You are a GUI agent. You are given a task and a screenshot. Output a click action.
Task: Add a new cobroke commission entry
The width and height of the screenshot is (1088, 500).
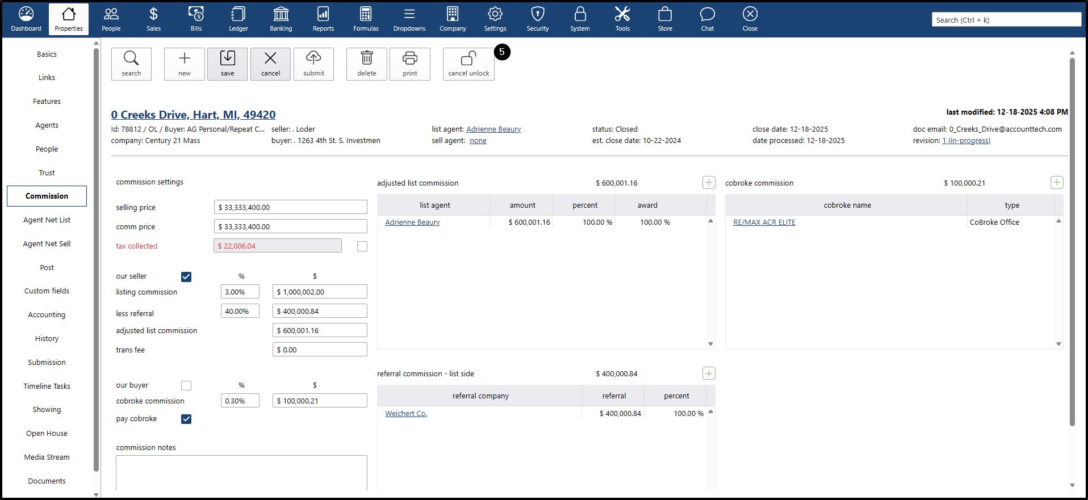tap(1056, 183)
